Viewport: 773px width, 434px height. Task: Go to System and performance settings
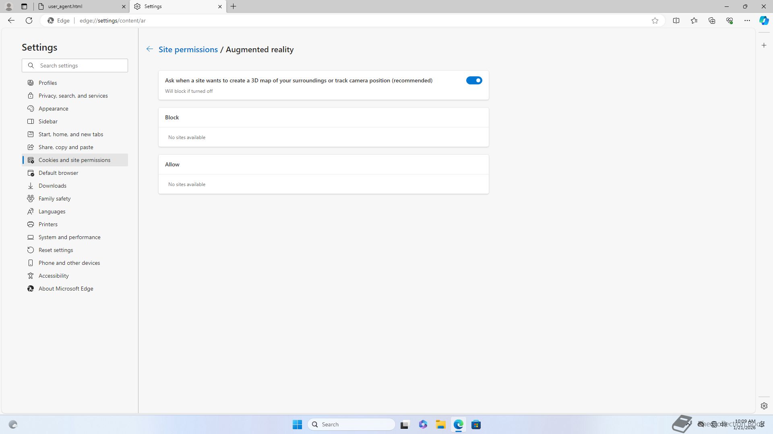[x=69, y=237]
